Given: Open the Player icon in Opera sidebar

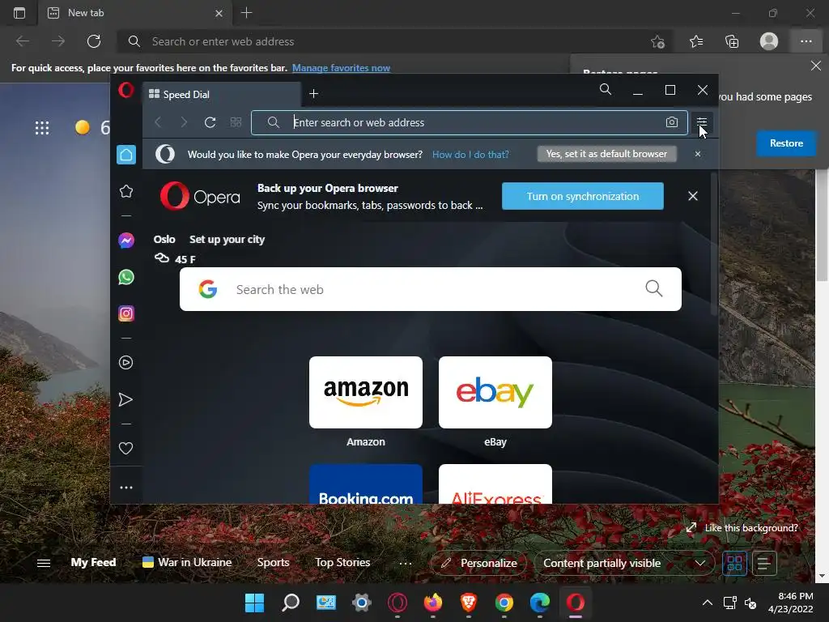Looking at the screenshot, I should (x=125, y=362).
